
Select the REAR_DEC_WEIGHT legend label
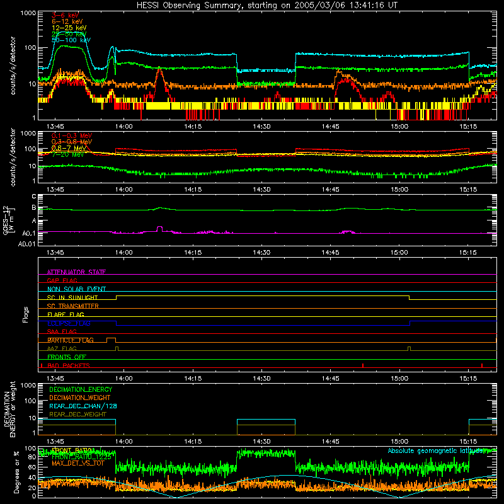pos(77,415)
